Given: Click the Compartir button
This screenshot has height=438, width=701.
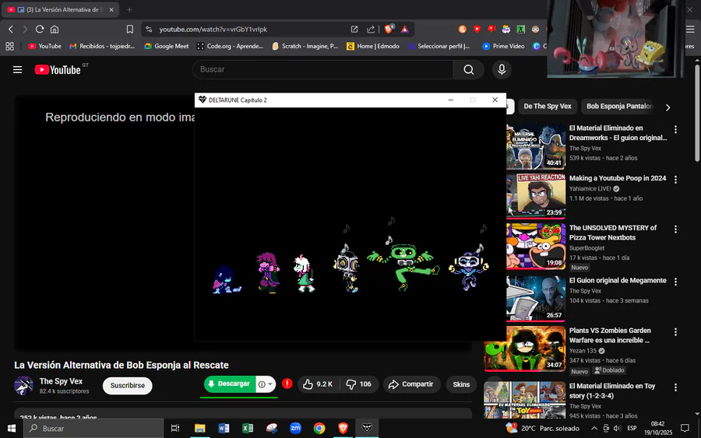Looking at the screenshot, I should 411,384.
